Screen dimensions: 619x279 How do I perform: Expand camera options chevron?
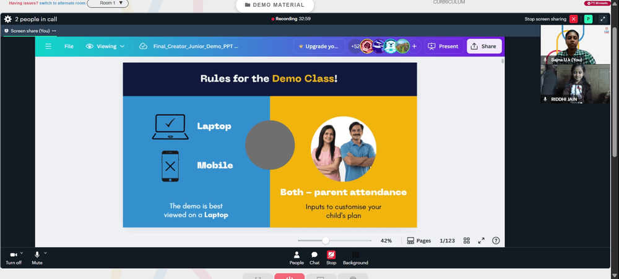coord(21,253)
